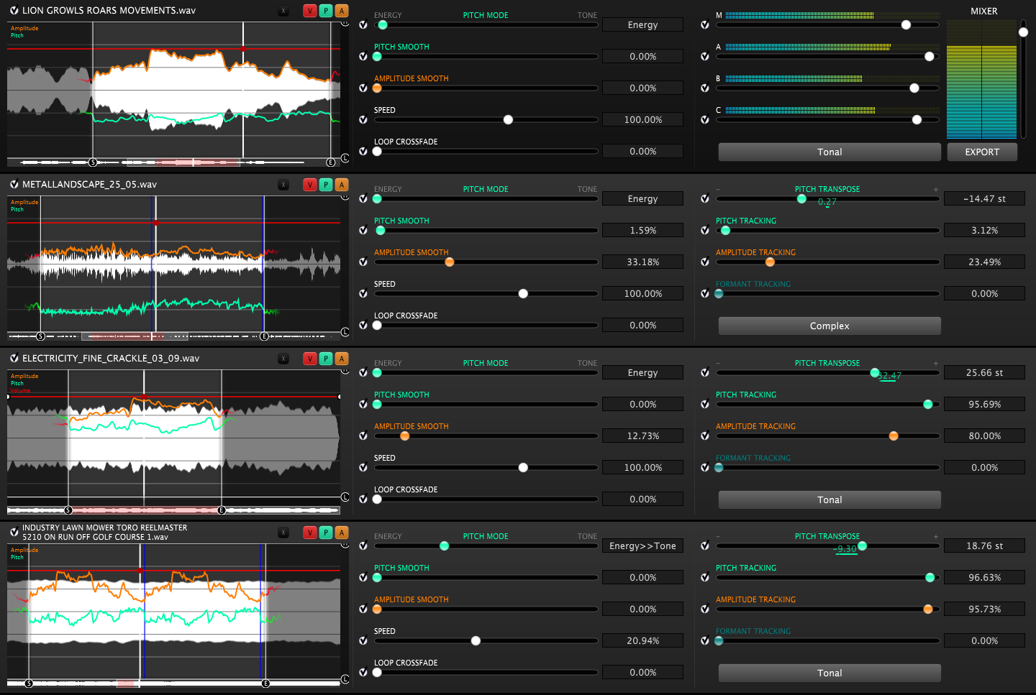Click the red V button on LION GROWLS track

click(x=309, y=11)
